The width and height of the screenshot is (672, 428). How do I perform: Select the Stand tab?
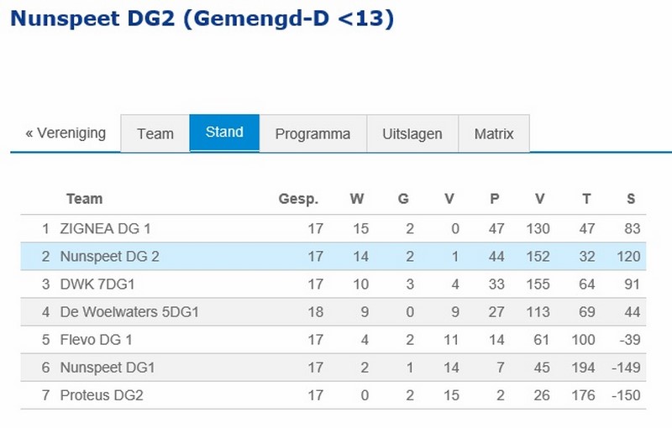tap(224, 133)
